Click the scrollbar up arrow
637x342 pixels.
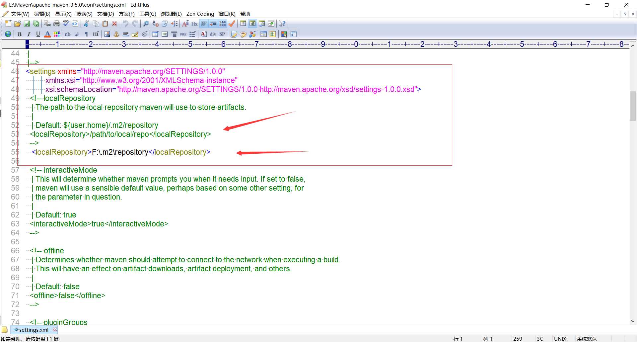coord(633,46)
